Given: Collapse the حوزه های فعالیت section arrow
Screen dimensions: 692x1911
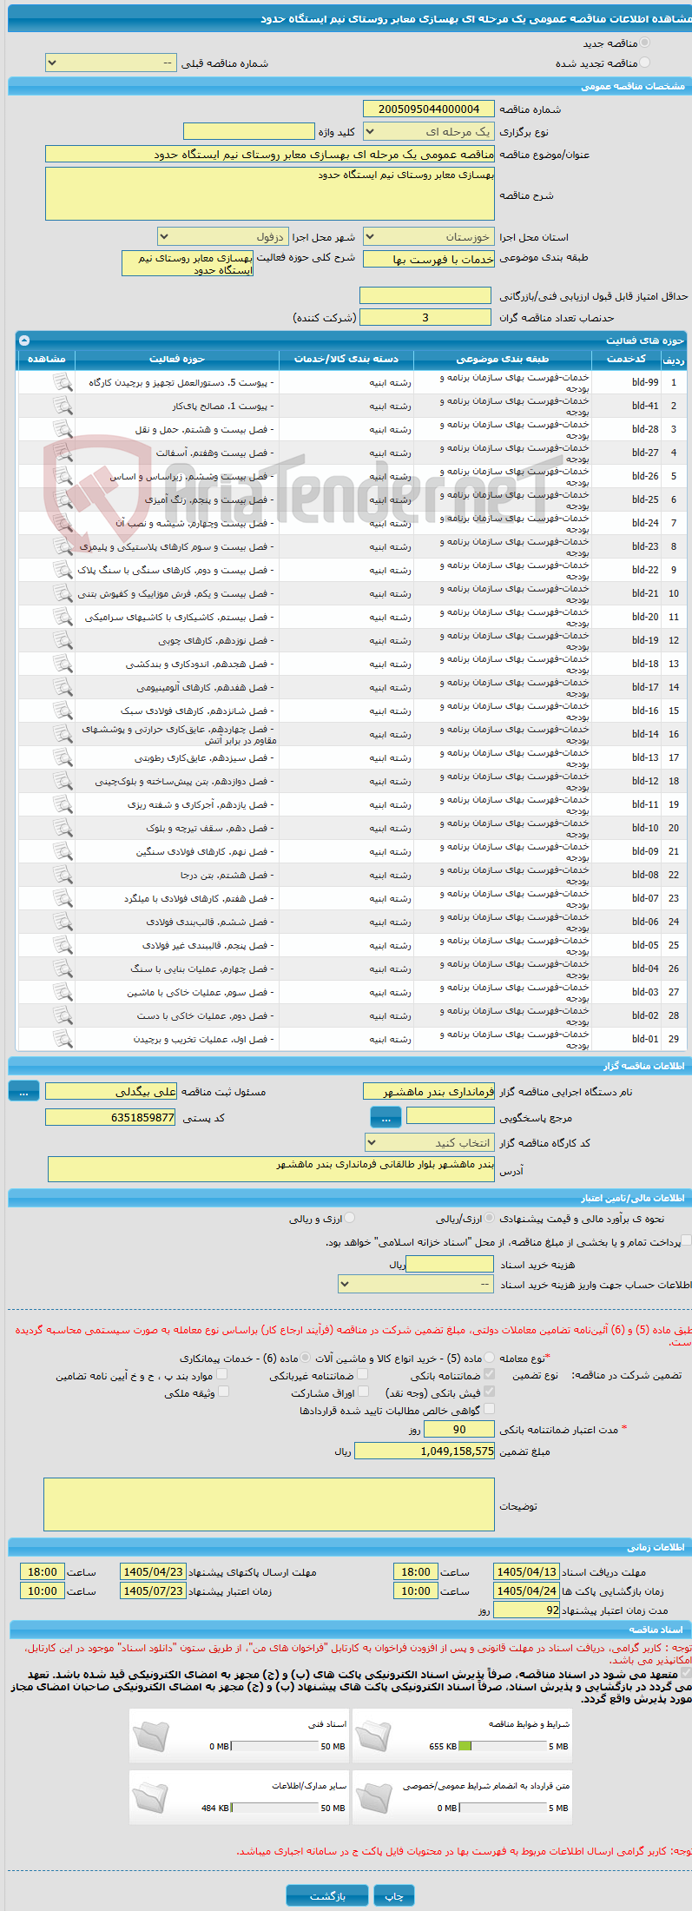Looking at the screenshot, I should point(24,341).
